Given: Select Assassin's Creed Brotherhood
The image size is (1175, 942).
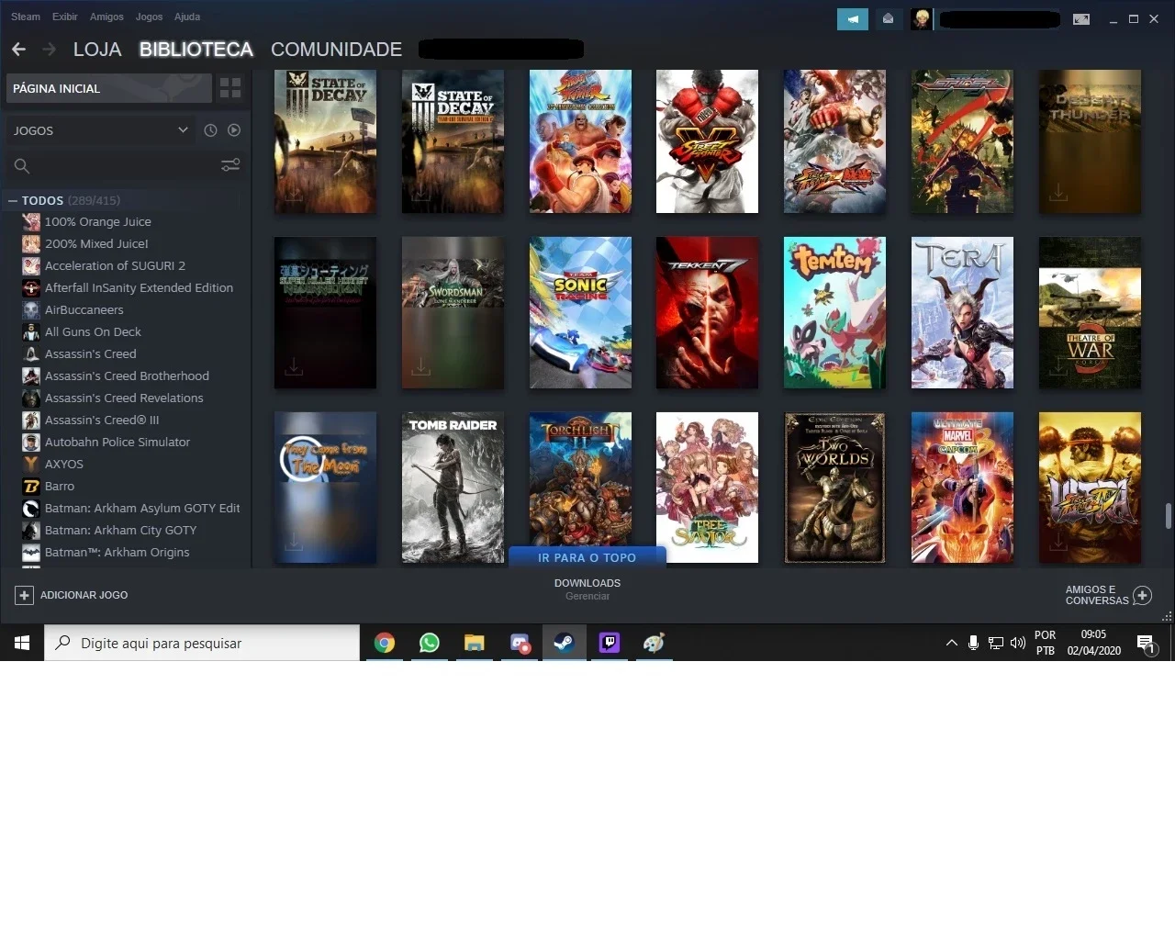Looking at the screenshot, I should click(x=127, y=376).
